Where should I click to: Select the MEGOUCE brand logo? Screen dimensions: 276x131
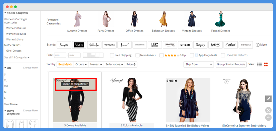click(x=170, y=45)
